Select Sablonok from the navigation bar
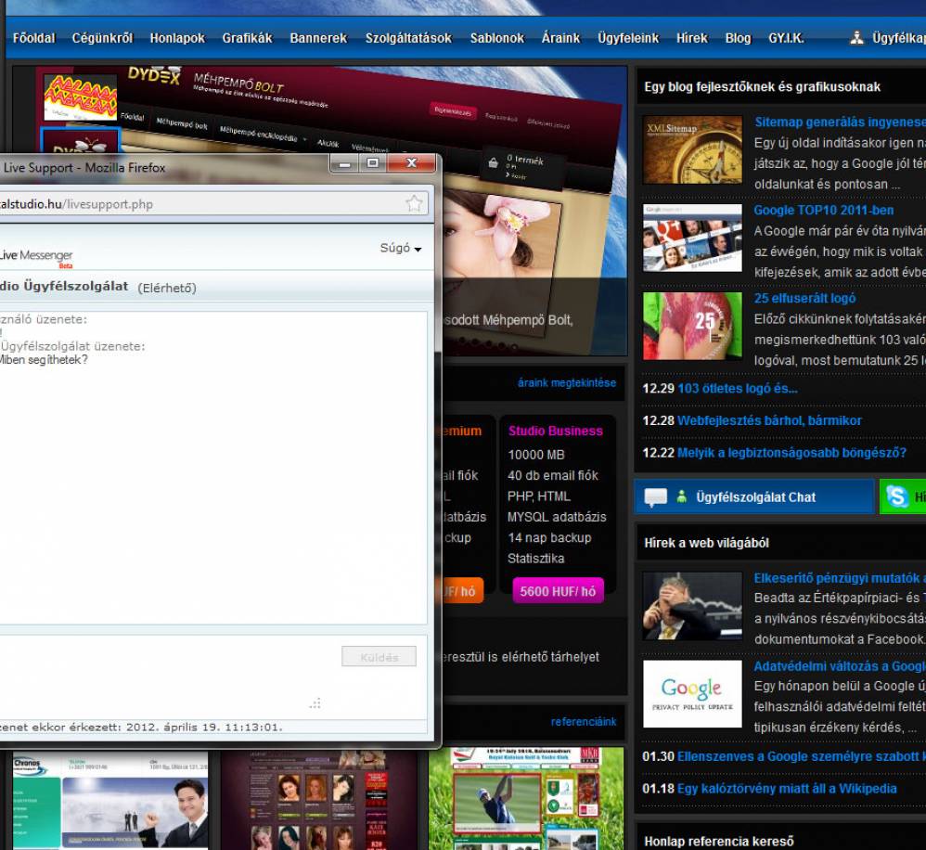 click(496, 38)
